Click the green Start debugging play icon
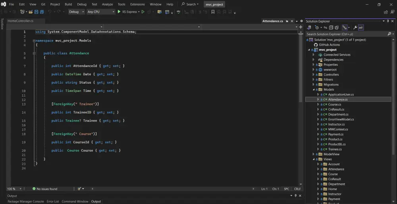 (119, 12)
